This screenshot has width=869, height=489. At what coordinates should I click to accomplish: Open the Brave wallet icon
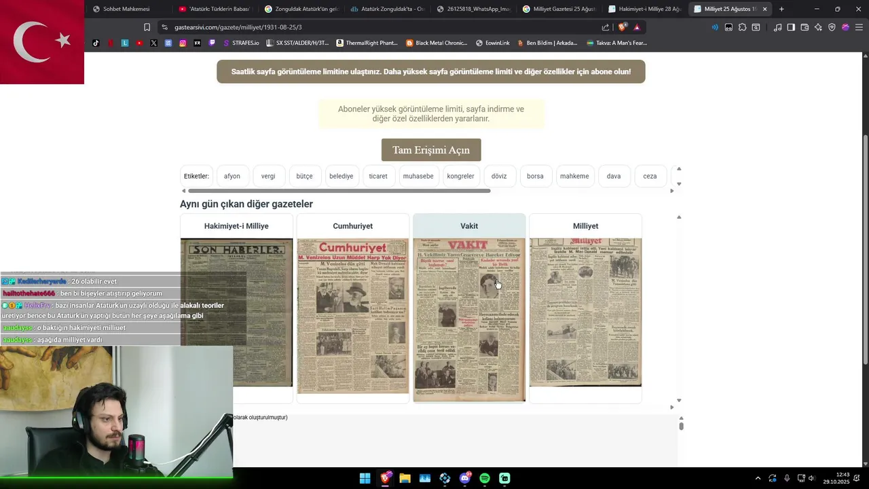click(x=805, y=27)
